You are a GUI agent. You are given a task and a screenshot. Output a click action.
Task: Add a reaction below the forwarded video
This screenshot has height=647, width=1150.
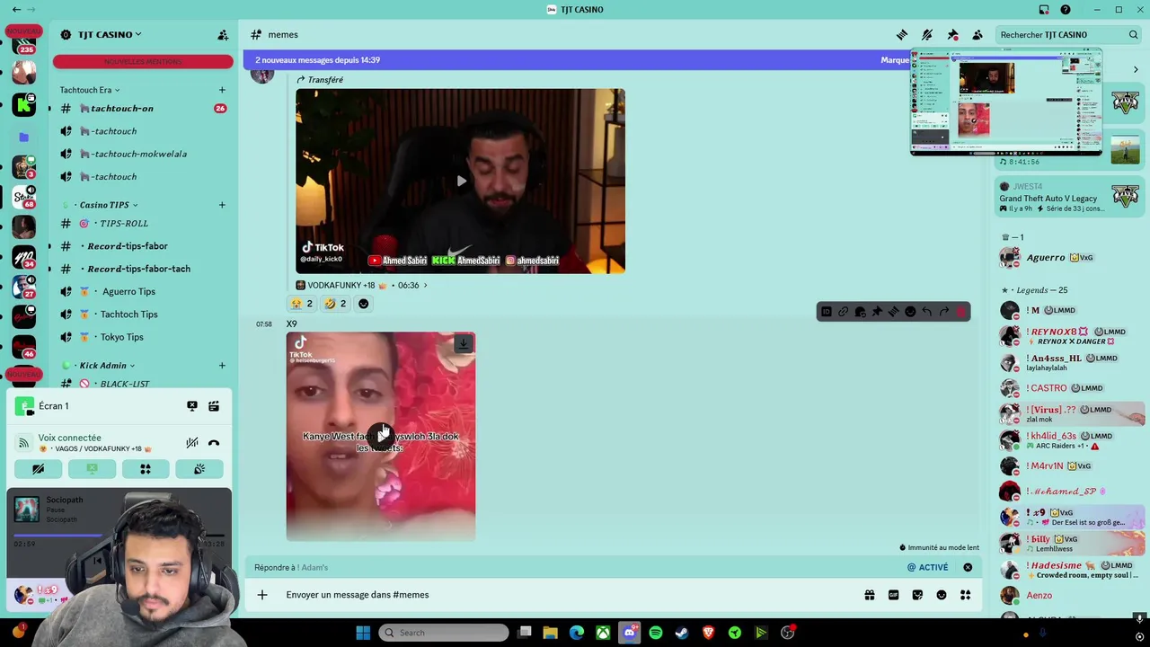pos(363,304)
